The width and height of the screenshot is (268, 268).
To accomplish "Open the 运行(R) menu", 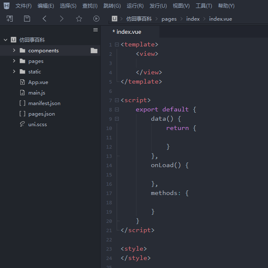I will 135,6.
